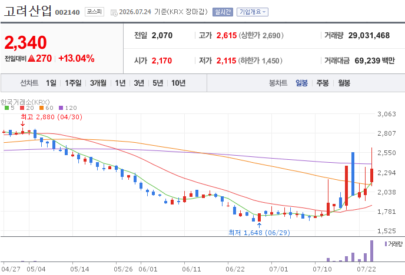Click the 한국거래소(KRX) chart label
This screenshot has width=405, height=275.
click(x=25, y=102)
